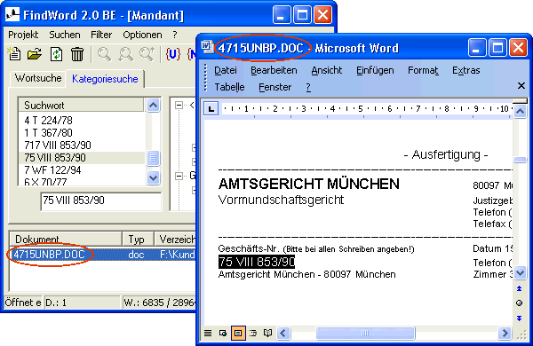Switch to the Wortsuche tab

(38, 78)
